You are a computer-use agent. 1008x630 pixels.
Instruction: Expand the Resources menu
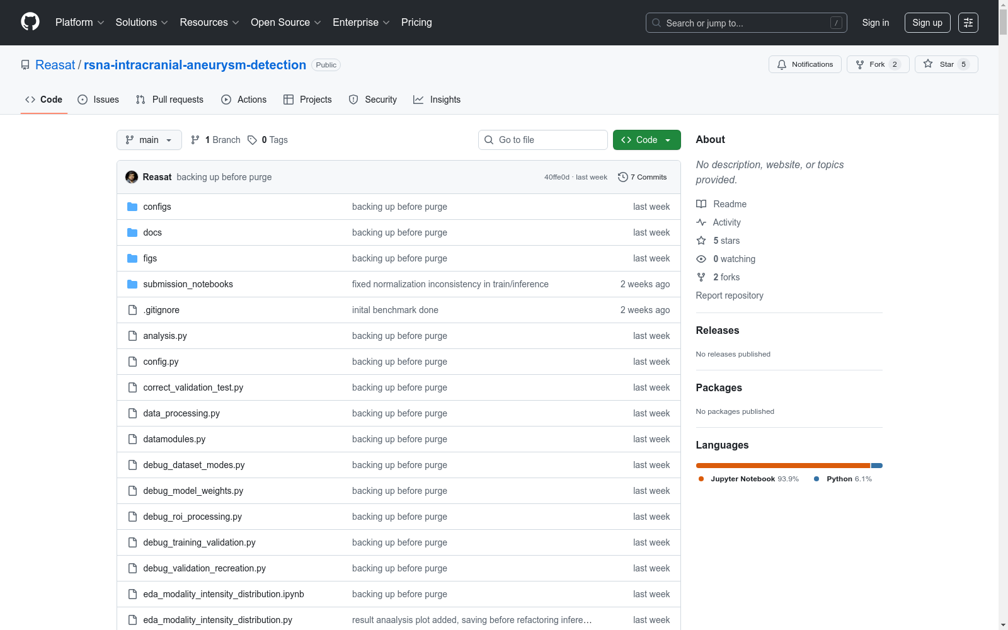[x=209, y=22]
